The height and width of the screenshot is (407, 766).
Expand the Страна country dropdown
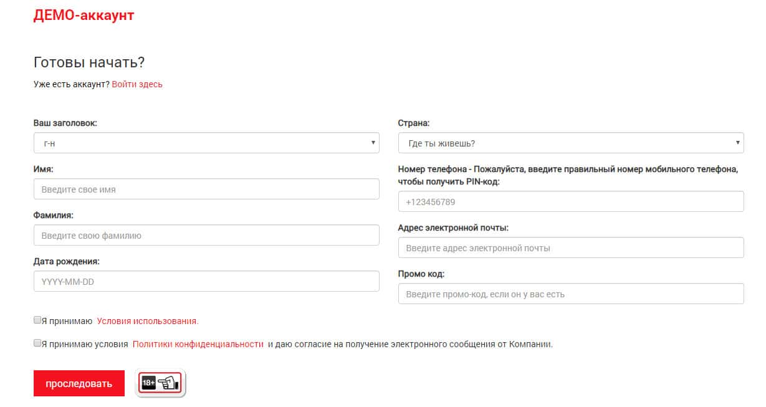(x=570, y=143)
